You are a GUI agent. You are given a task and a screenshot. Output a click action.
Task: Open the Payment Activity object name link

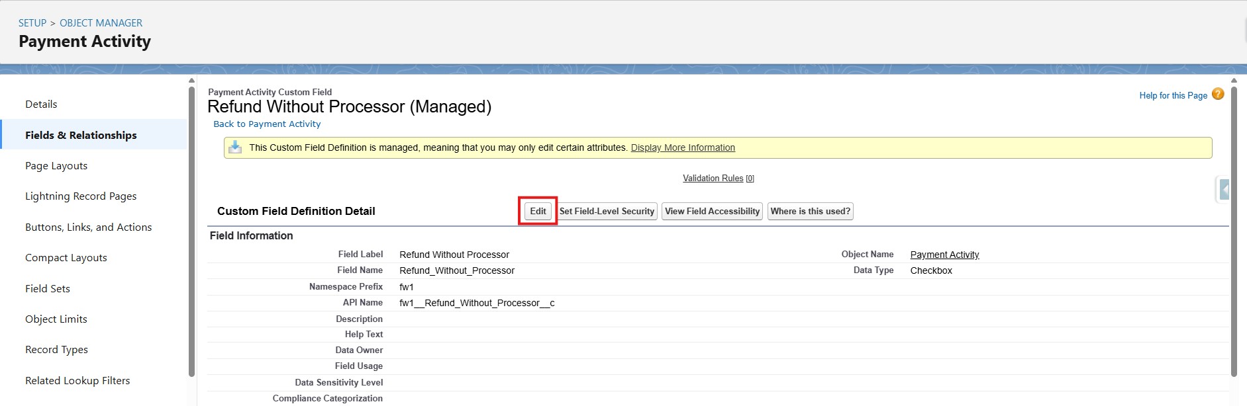[x=944, y=255]
